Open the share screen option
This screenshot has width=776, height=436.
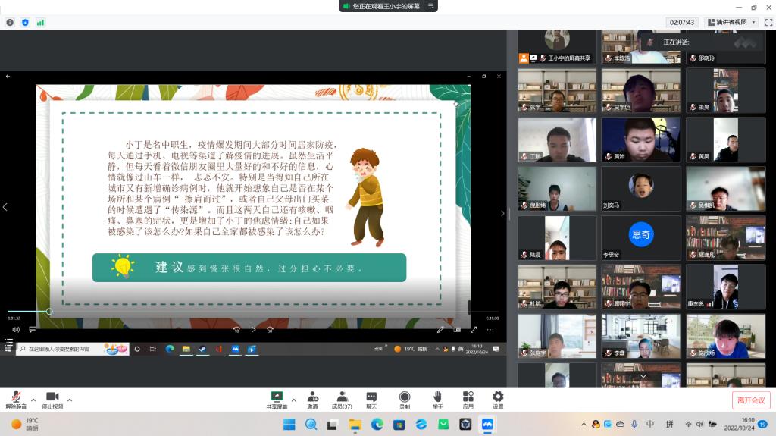277,399
